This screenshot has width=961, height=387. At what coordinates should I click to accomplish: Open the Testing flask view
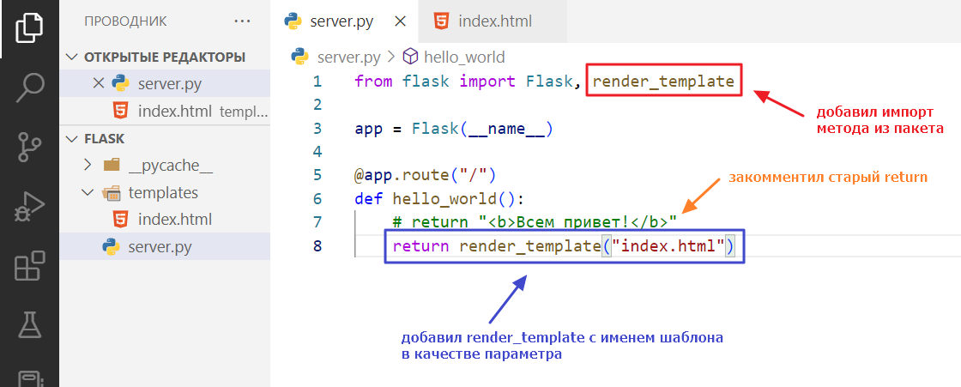(29, 325)
